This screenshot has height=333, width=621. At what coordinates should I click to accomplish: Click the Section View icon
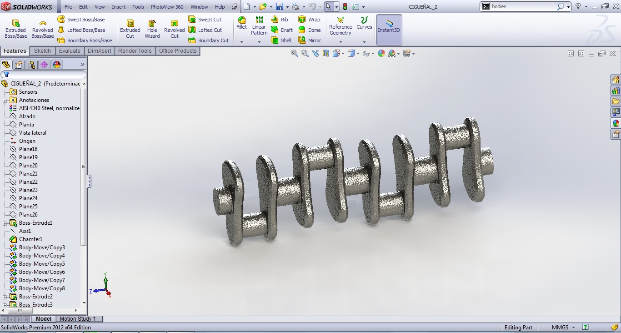tap(326, 53)
